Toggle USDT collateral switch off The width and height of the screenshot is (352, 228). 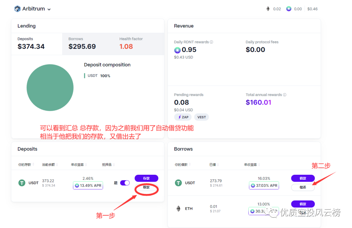pos(125,183)
